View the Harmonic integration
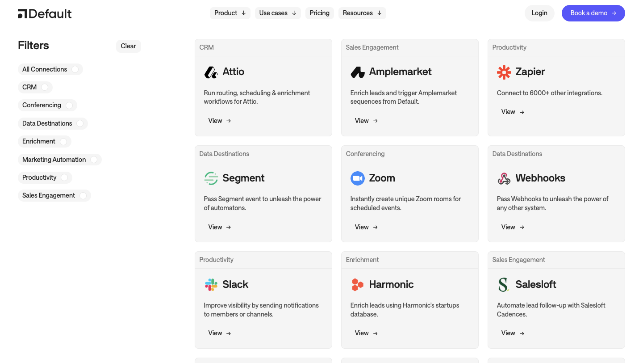This screenshot has width=643, height=363. (366, 333)
